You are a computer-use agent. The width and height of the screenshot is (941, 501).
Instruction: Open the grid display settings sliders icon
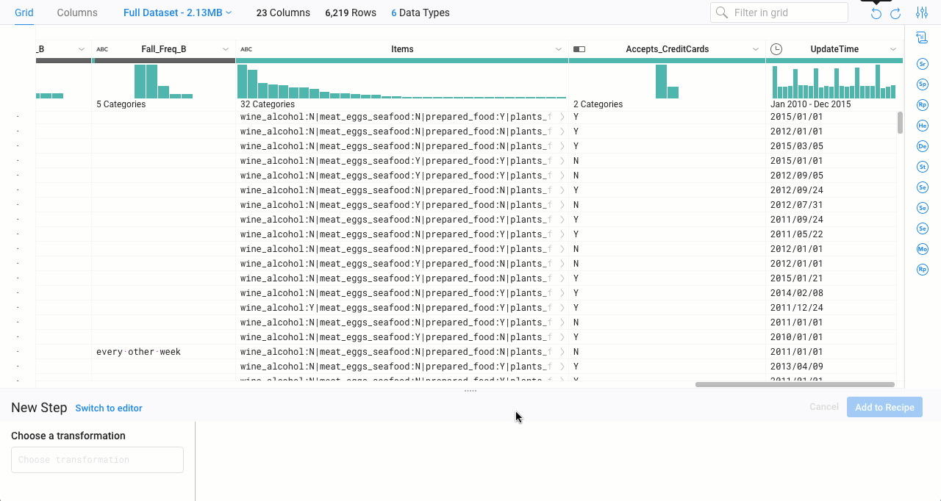point(922,12)
